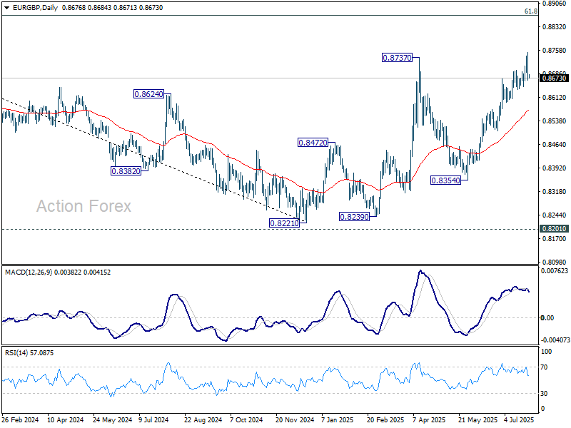The image size is (571, 428).
Task: Click the 7 Apr 2025 date marker
Action: 430,419
